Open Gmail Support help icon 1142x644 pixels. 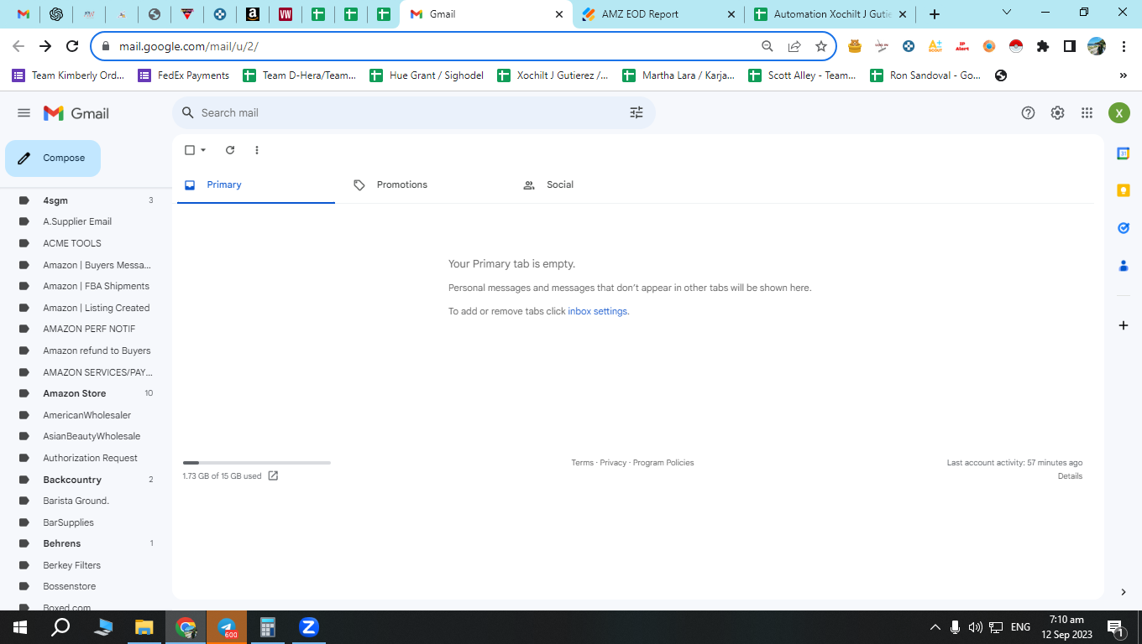point(1028,113)
